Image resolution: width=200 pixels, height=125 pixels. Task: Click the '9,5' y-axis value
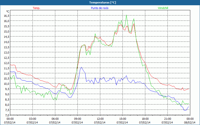coord(7,89)
